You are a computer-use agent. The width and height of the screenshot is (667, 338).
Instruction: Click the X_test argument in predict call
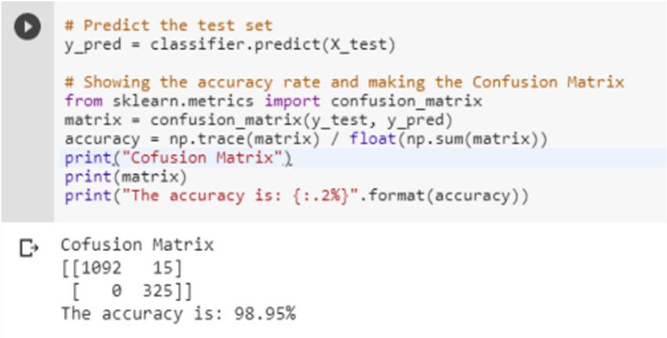click(x=354, y=45)
